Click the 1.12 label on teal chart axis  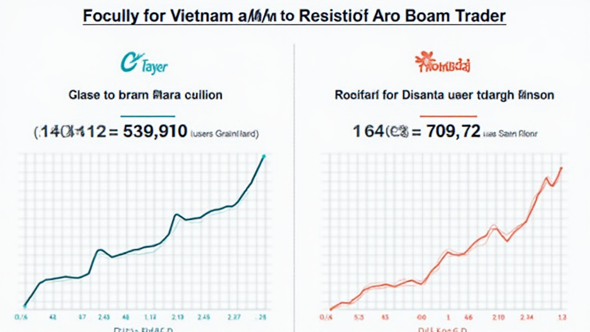[150, 317]
